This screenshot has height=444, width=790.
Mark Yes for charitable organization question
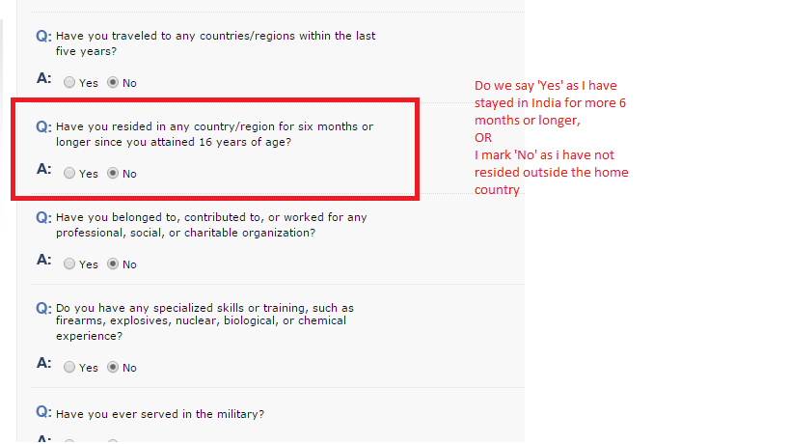click(x=69, y=264)
